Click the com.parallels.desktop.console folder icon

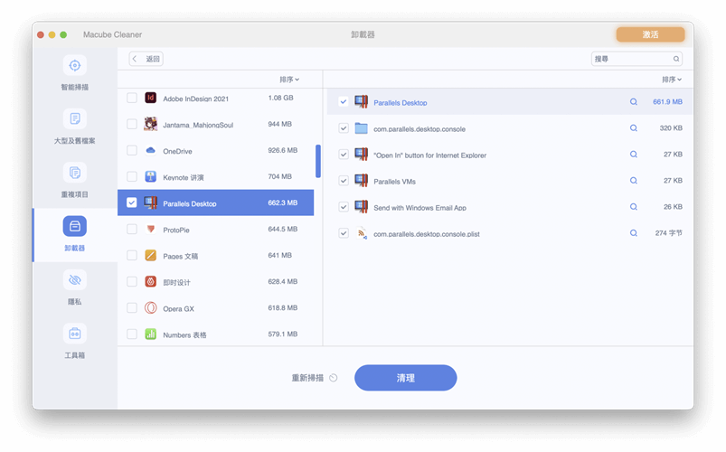(361, 128)
